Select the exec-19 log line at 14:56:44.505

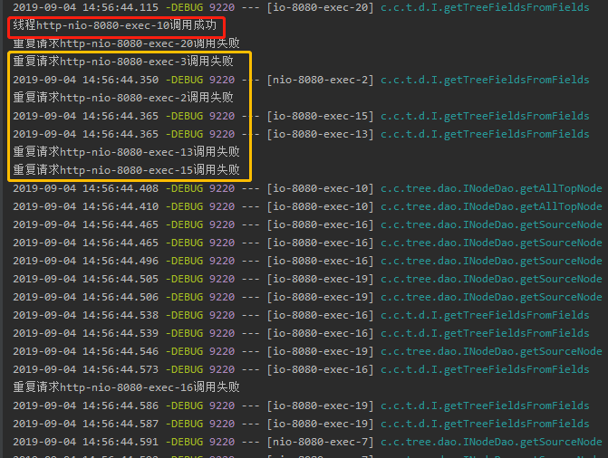307,279
